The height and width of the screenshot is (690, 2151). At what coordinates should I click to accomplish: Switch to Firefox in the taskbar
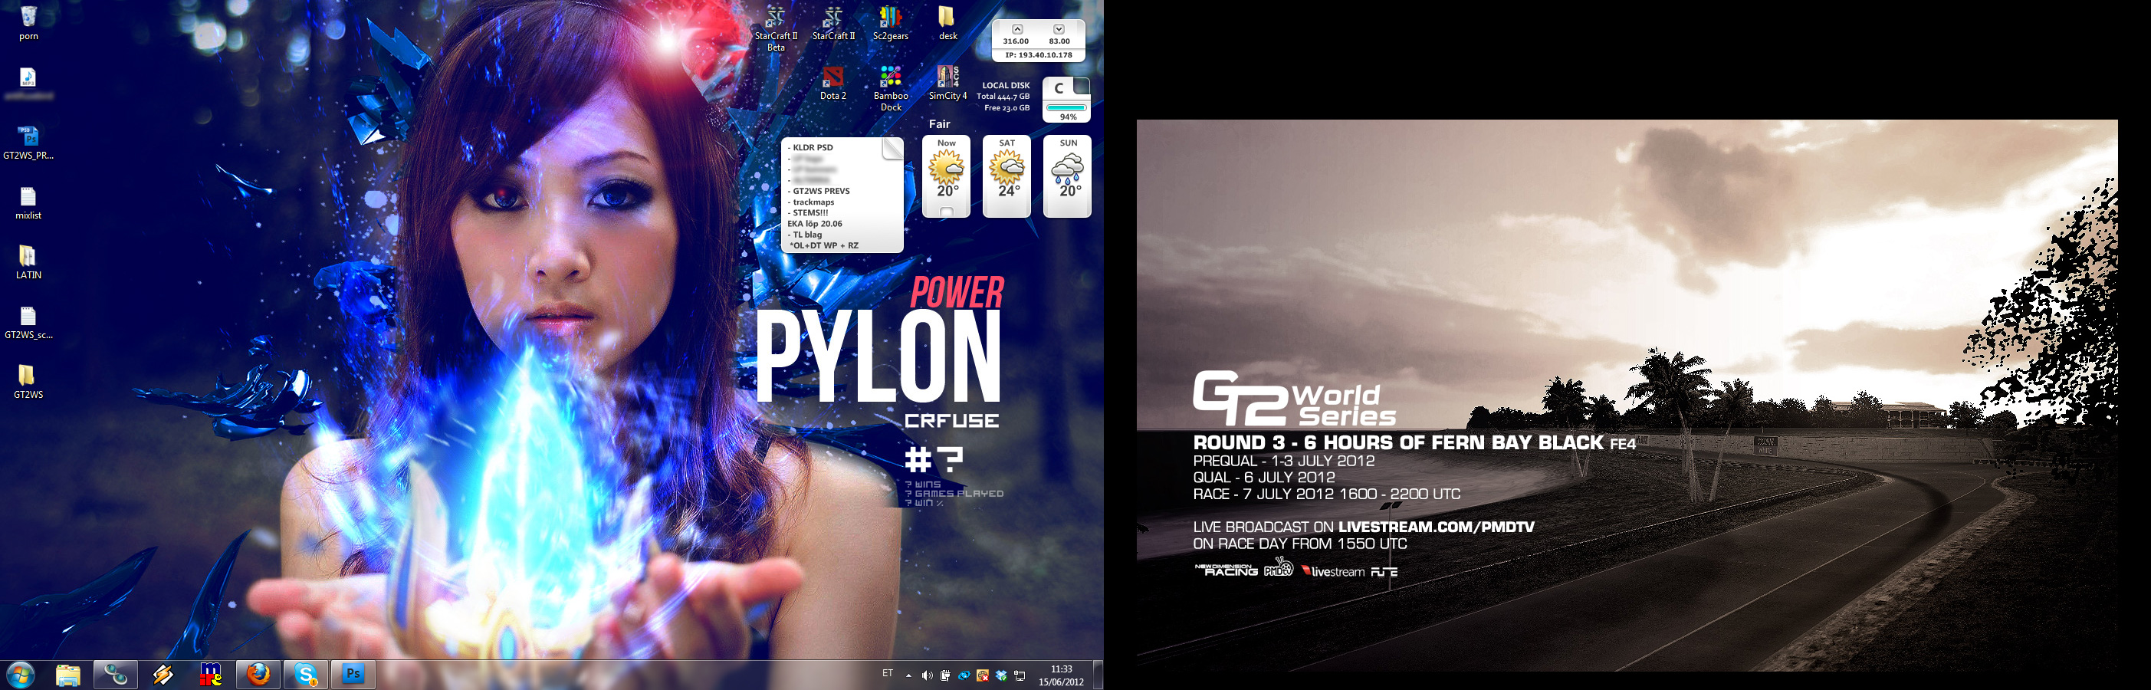point(258,674)
